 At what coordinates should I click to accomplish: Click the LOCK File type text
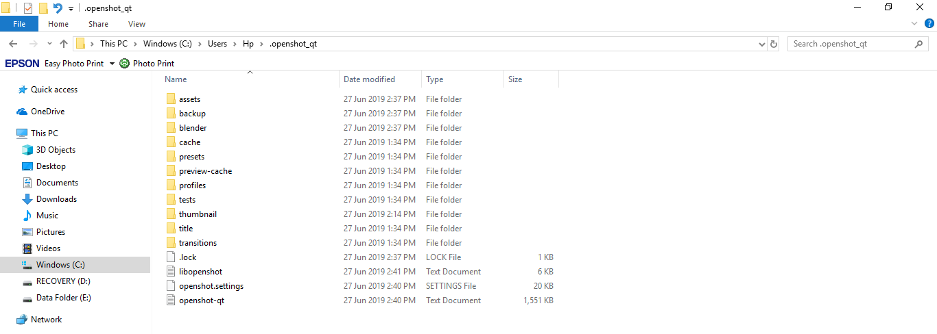[444, 257]
